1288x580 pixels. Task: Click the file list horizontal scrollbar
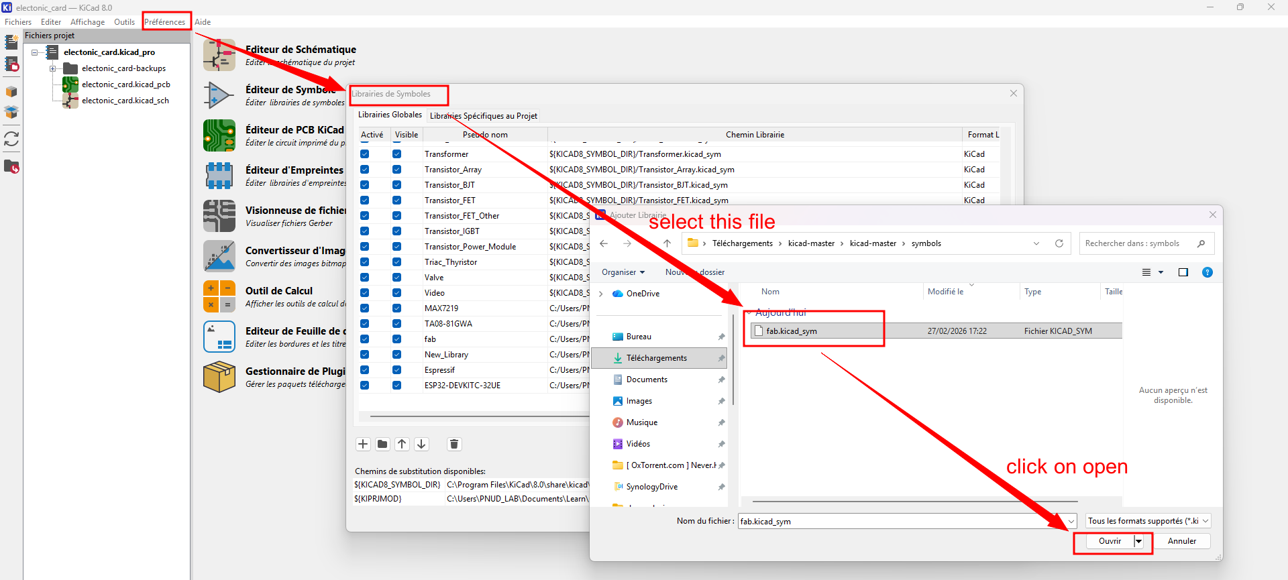[915, 501]
